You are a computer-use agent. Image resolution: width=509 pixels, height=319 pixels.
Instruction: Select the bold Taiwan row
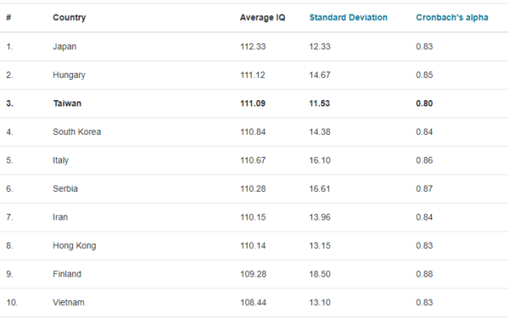pyautogui.click(x=255, y=104)
